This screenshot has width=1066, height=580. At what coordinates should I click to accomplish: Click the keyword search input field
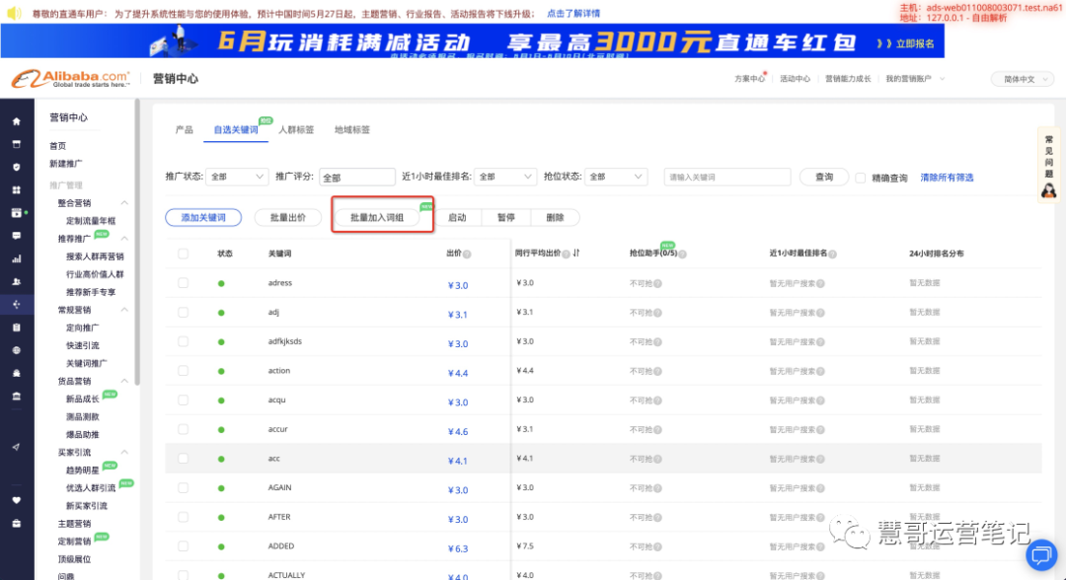pyautogui.click(x=726, y=177)
